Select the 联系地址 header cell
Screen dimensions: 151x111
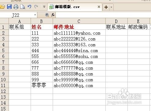click(116, 27)
